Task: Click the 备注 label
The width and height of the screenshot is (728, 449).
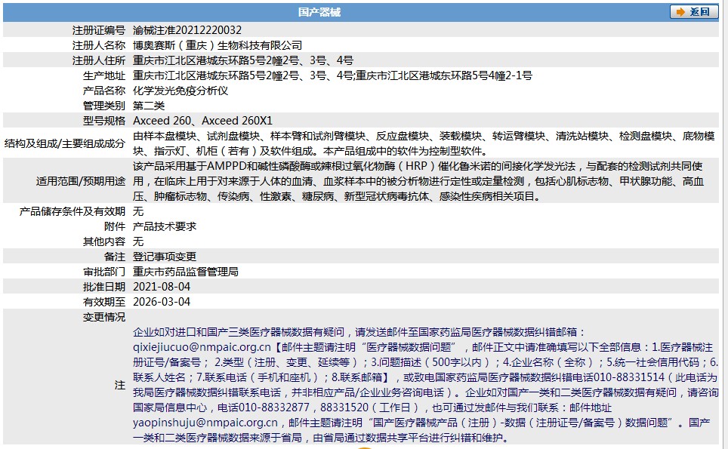Action: (x=115, y=257)
